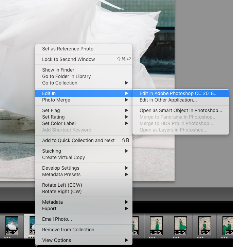Choose Edit in Adobe Photoshop CC 2018...
Viewport: 233px width, 247px height.
click(x=181, y=93)
